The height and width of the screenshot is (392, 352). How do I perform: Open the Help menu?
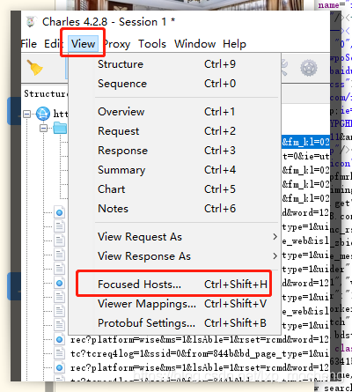click(234, 44)
